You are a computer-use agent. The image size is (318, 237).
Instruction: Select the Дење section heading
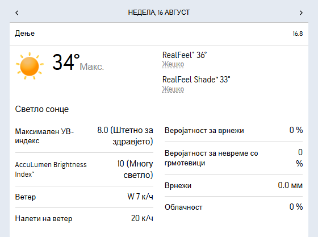[x=25, y=34]
